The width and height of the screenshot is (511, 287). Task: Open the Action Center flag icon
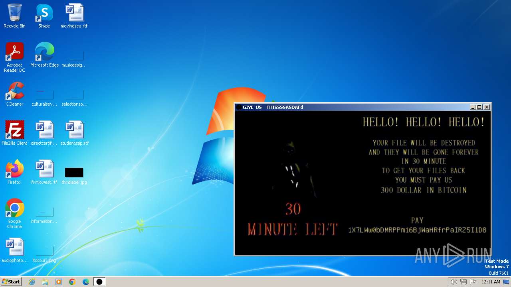[x=473, y=282]
